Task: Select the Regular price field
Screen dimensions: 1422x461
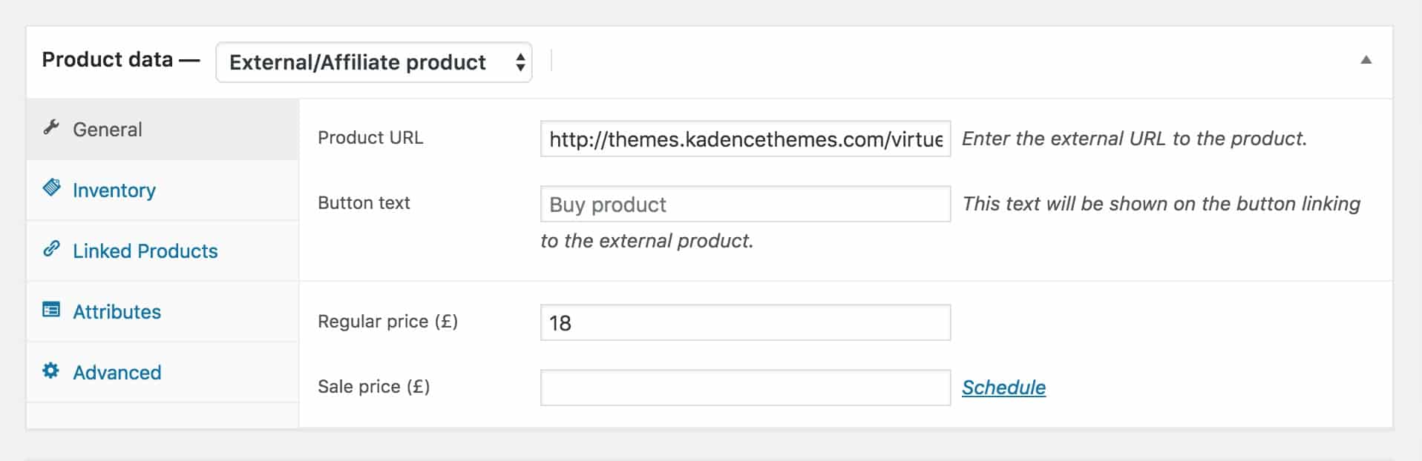Action: pyautogui.click(x=745, y=322)
